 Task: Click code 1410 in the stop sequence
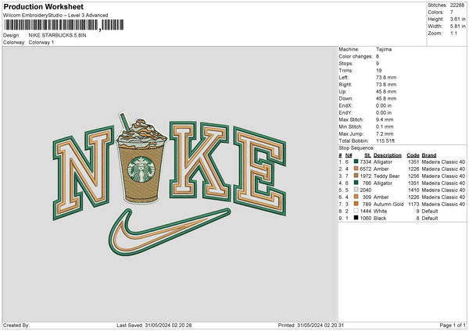tap(414, 190)
